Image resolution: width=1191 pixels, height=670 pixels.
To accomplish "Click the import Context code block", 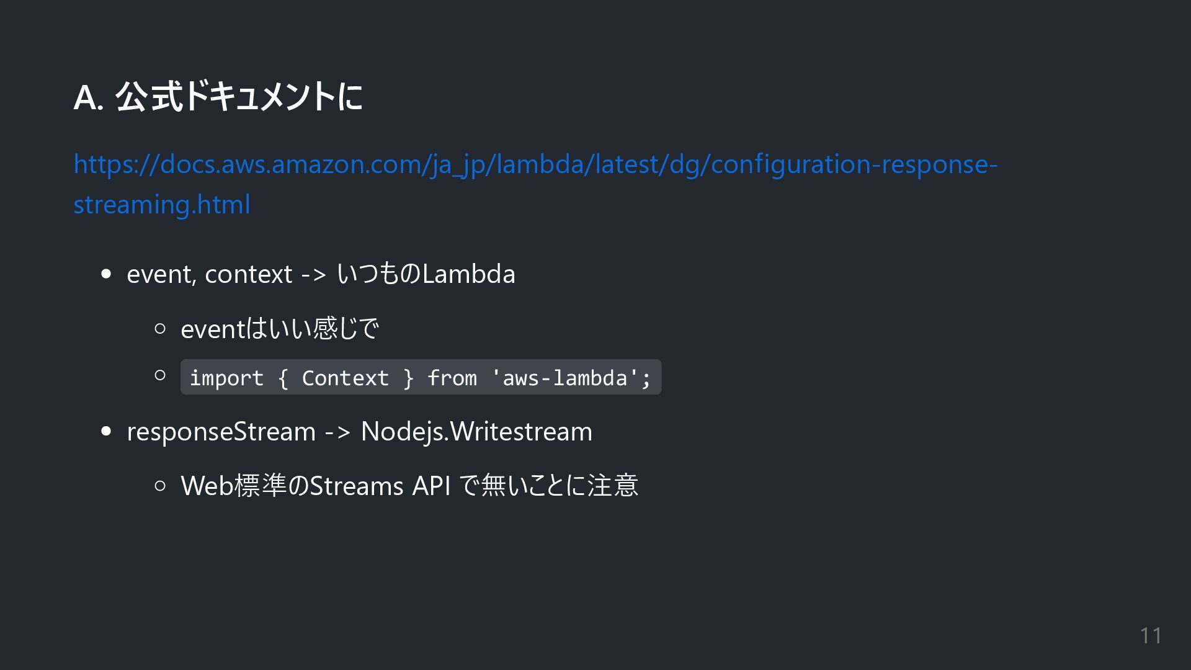I will [x=420, y=377].
